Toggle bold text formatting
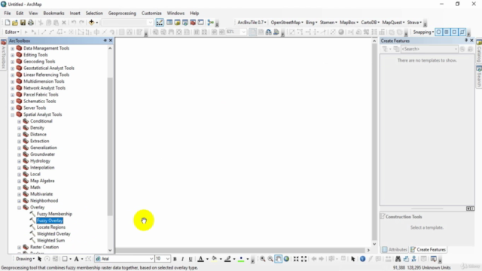This screenshot has width=482, height=271. click(x=175, y=259)
